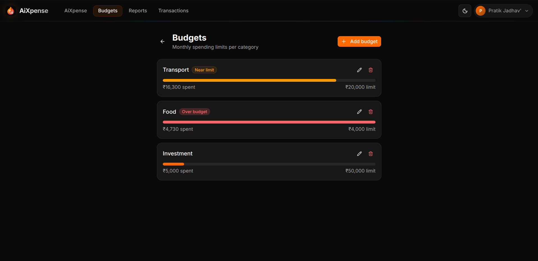Click the Transport progress bar
This screenshot has height=261, width=538.
pyautogui.click(x=269, y=80)
